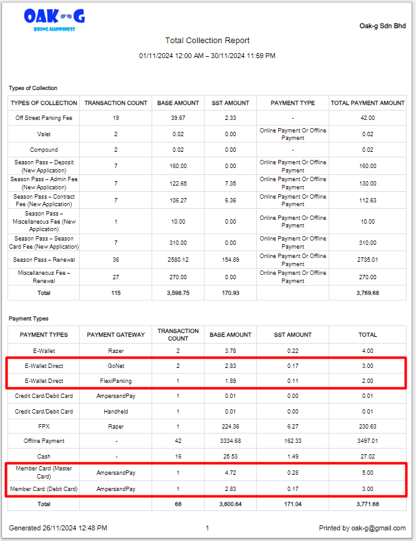The image size is (416, 541).
Task: Click the Handheld payment gateway cell
Action: [x=115, y=412]
